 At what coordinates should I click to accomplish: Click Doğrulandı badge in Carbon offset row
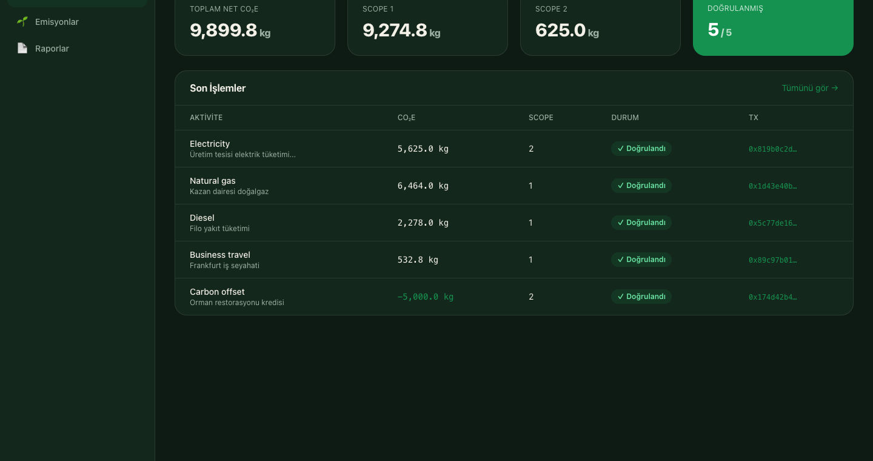tap(641, 297)
